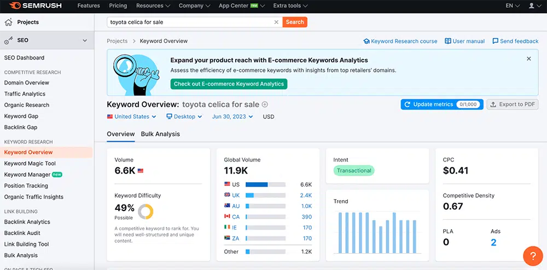Click Update metrics button
Viewport: 547px width, 270px height.
pos(442,104)
